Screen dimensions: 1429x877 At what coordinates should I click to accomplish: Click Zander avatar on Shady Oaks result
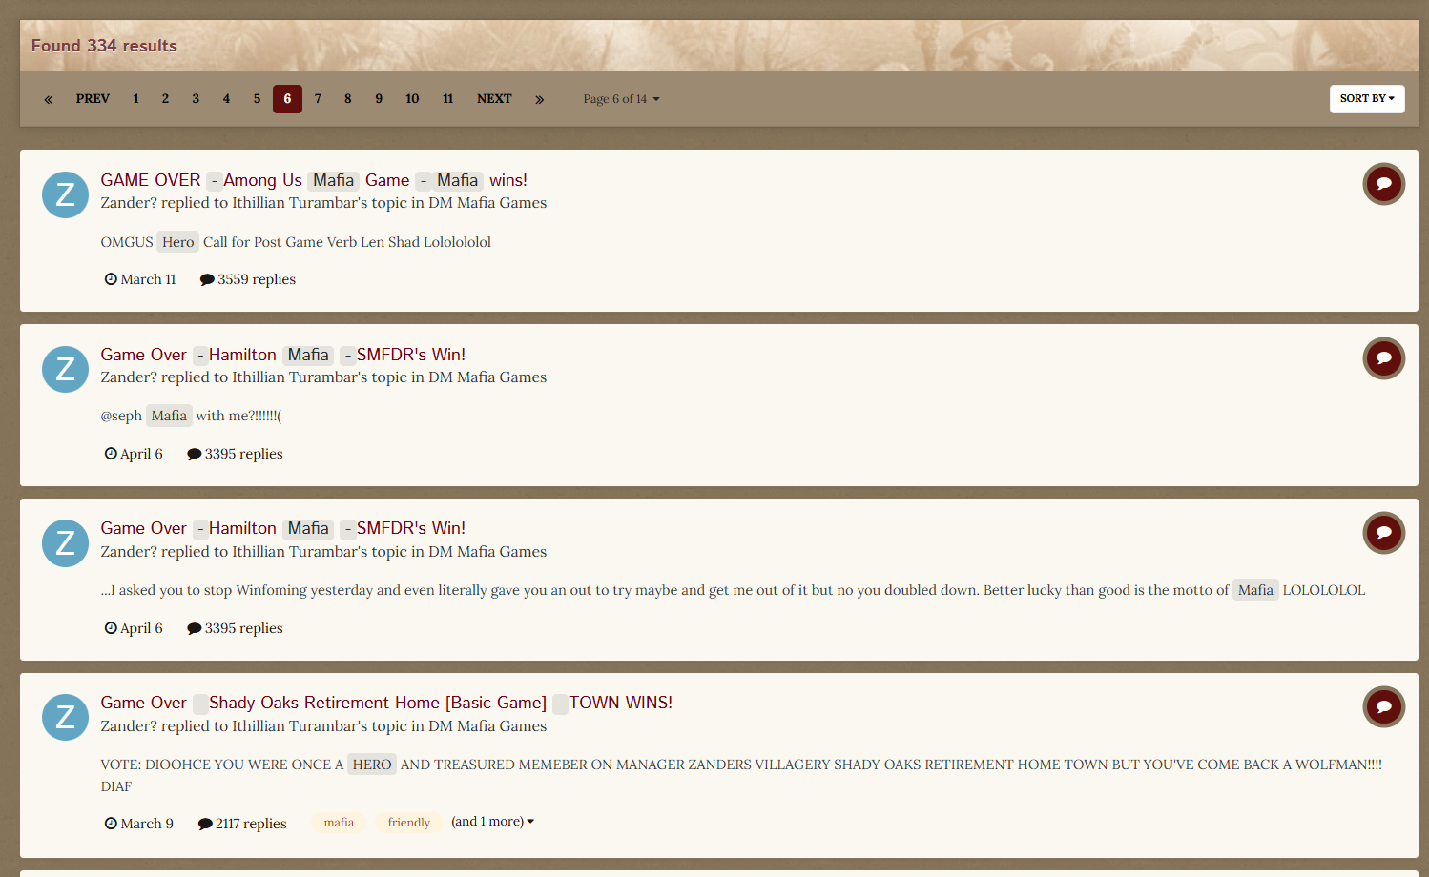click(65, 717)
